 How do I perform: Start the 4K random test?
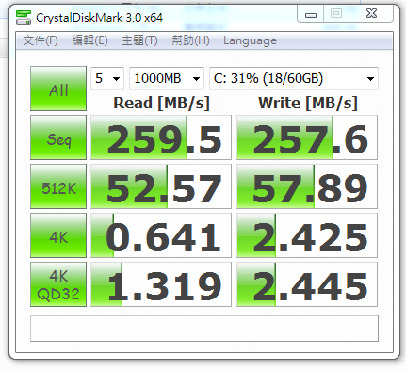58,235
